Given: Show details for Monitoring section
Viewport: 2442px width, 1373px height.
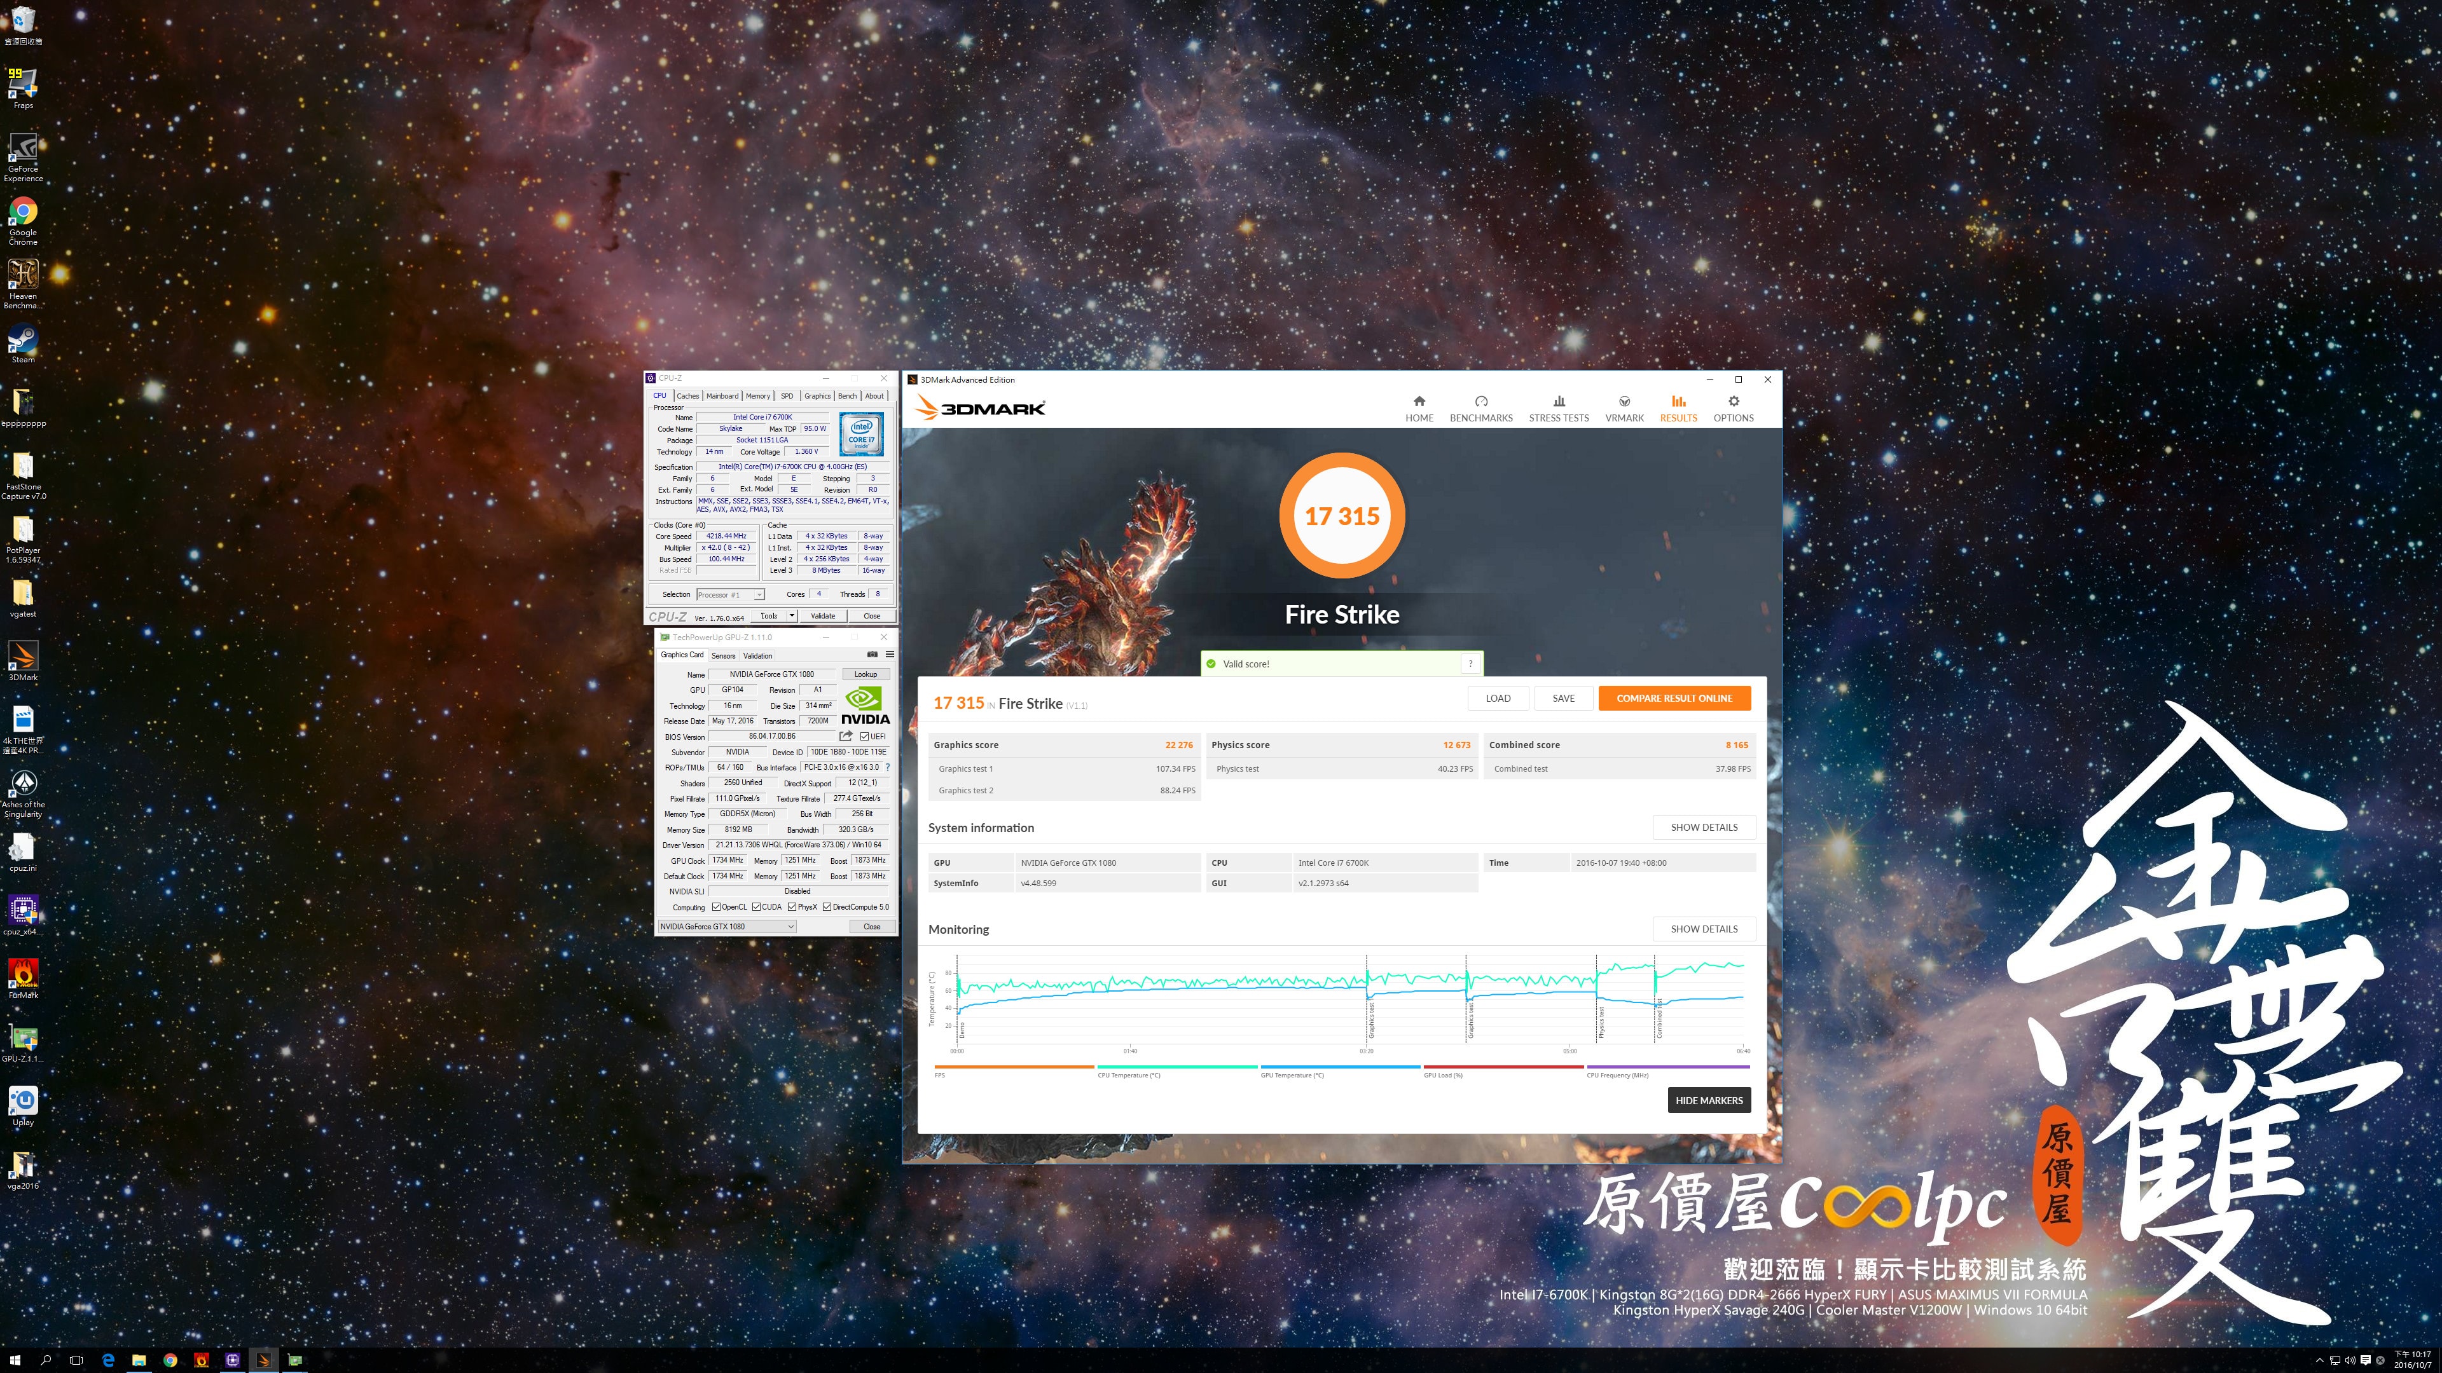Looking at the screenshot, I should point(1704,929).
